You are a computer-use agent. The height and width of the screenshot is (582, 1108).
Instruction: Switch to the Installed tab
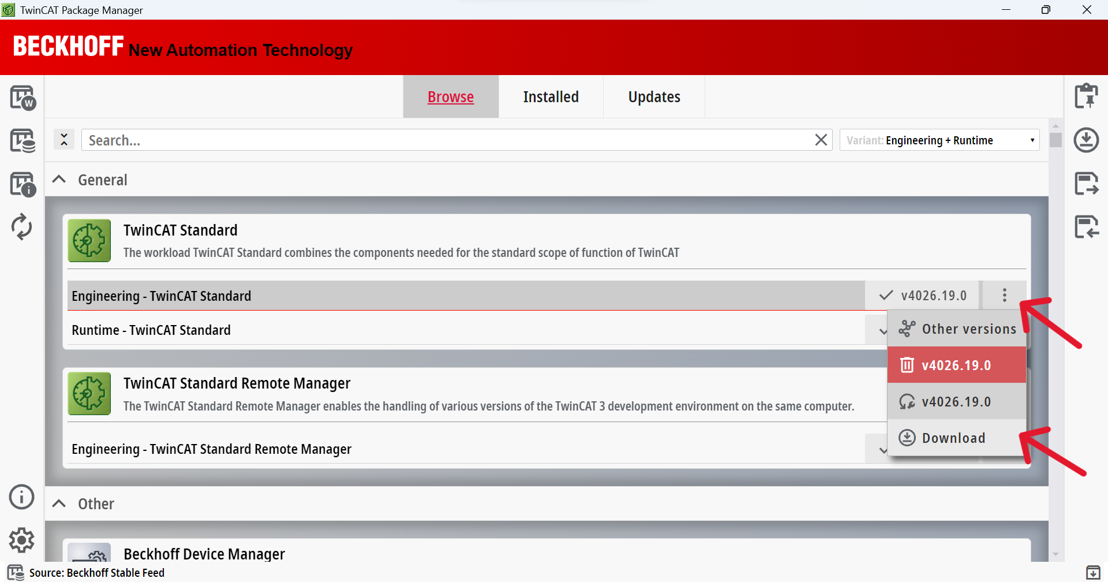[551, 97]
